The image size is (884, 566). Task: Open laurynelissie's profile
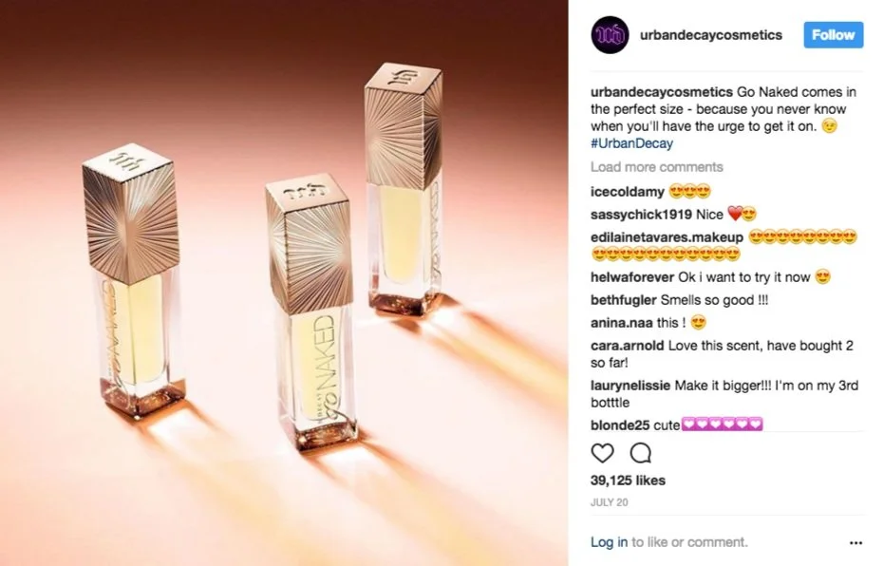630,386
